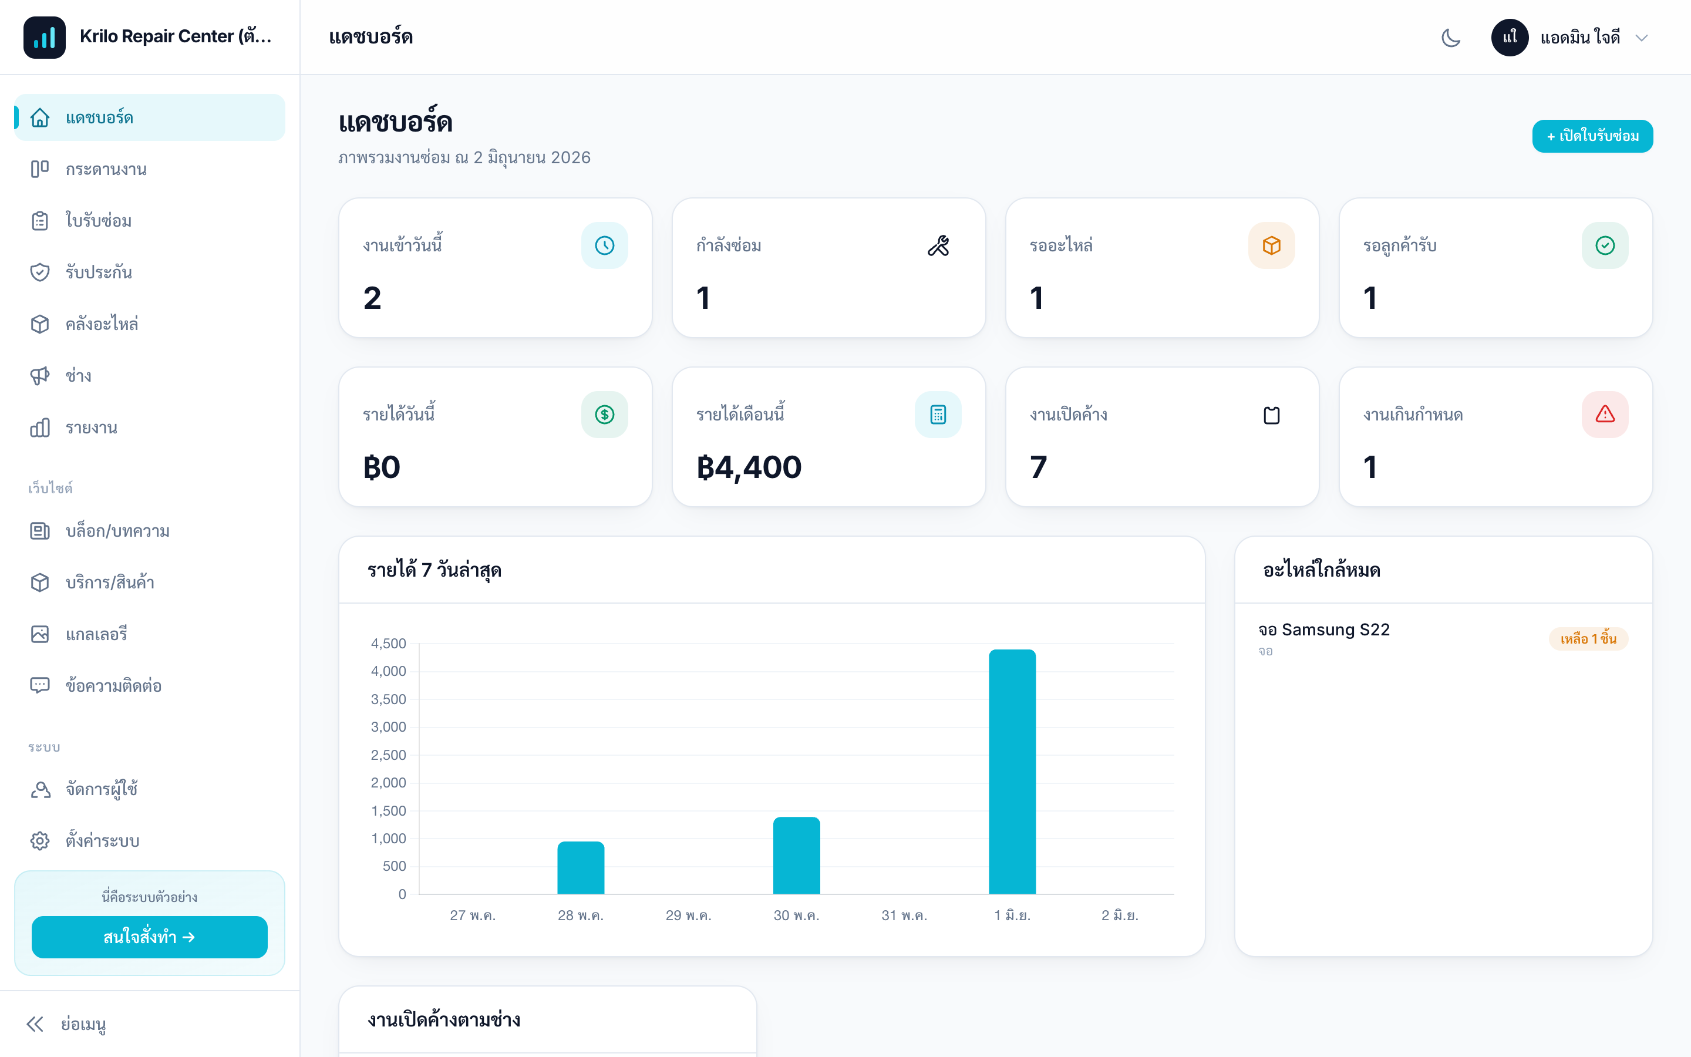
Task: Click the งานเกินกำหนด warning triangle icon
Action: (x=1604, y=415)
